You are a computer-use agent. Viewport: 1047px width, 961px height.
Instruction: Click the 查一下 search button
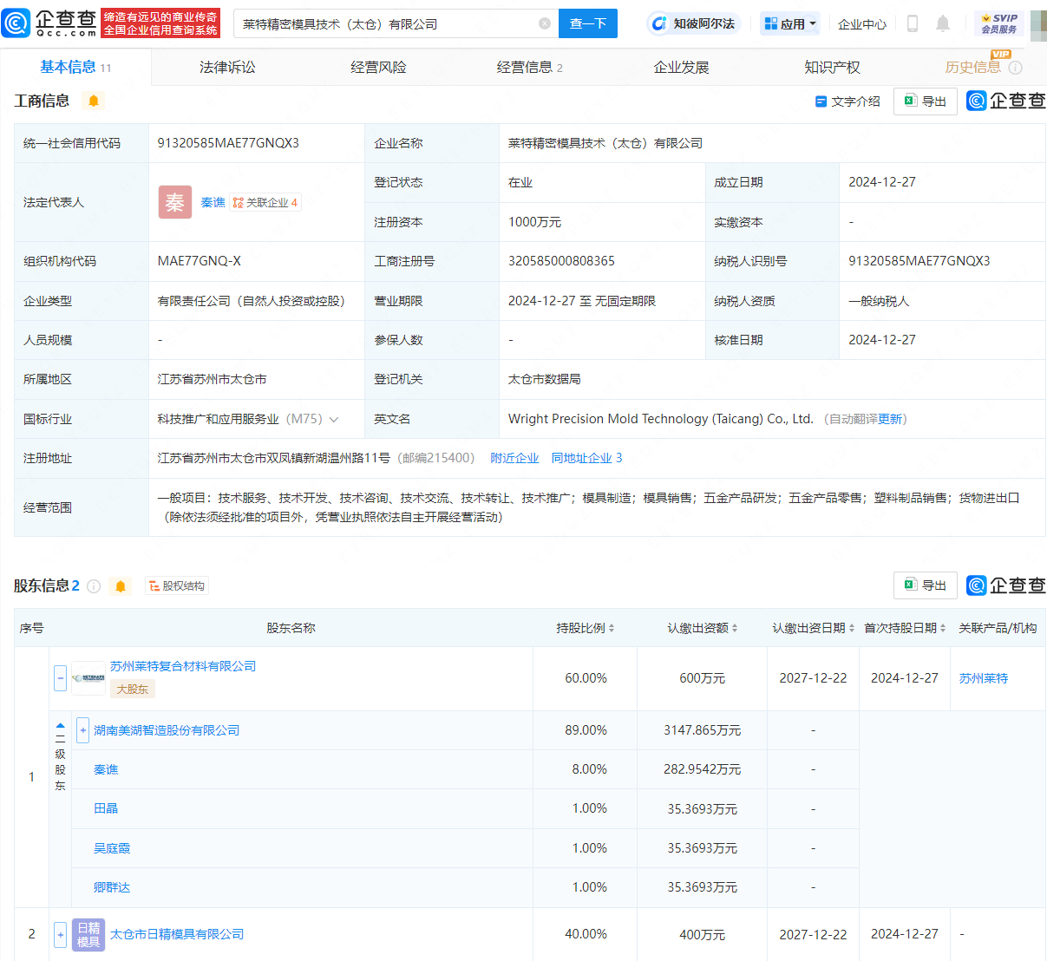click(588, 23)
